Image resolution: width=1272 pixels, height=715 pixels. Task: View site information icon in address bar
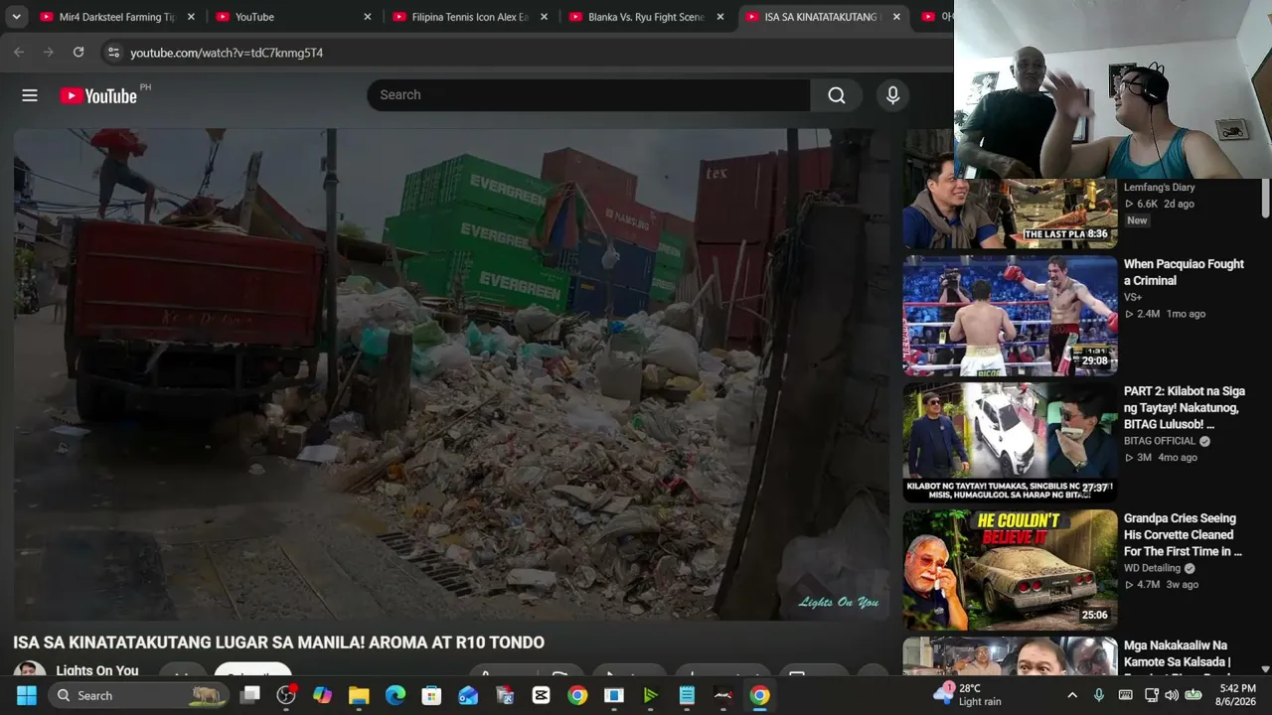coord(113,53)
